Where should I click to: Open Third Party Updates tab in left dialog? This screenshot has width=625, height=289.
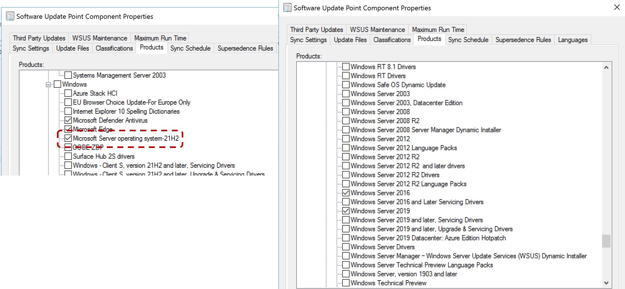click(39, 38)
